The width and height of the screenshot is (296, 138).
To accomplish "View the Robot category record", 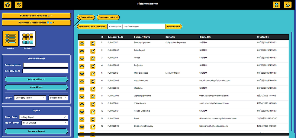I will tap(82, 58).
